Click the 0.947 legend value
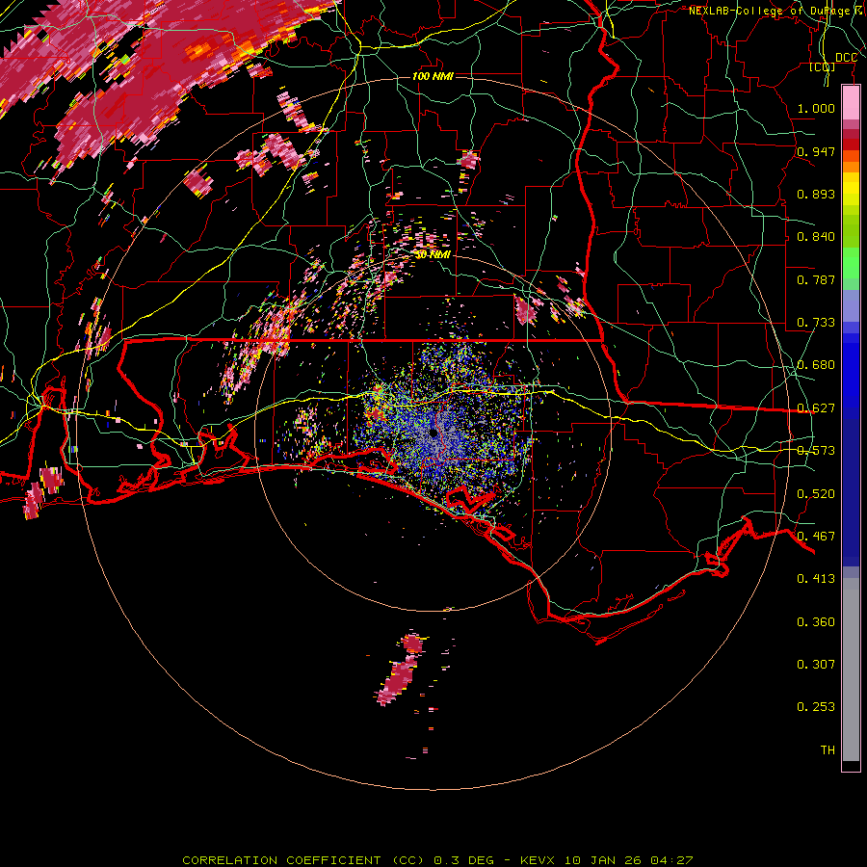The image size is (867, 867). pyautogui.click(x=816, y=151)
